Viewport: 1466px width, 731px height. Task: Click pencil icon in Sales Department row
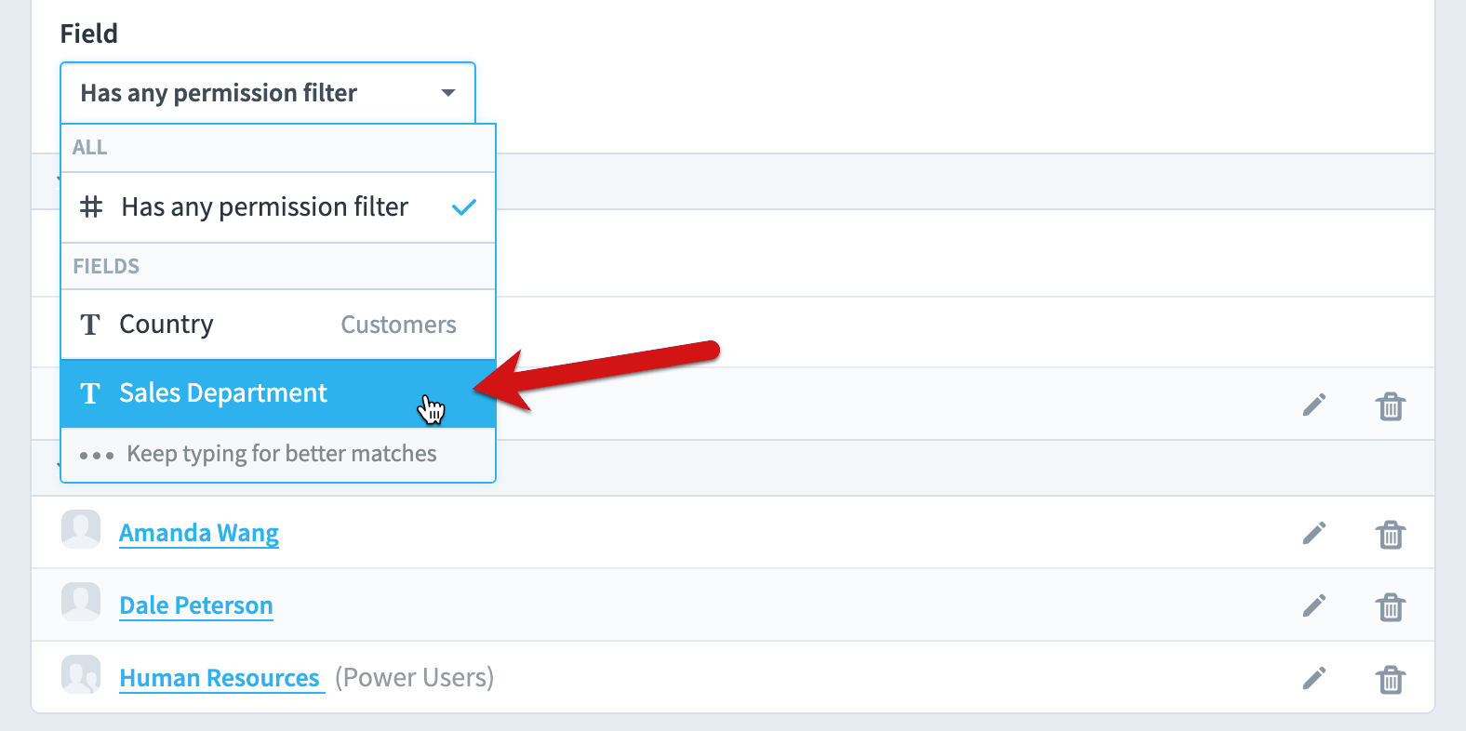click(x=1313, y=405)
